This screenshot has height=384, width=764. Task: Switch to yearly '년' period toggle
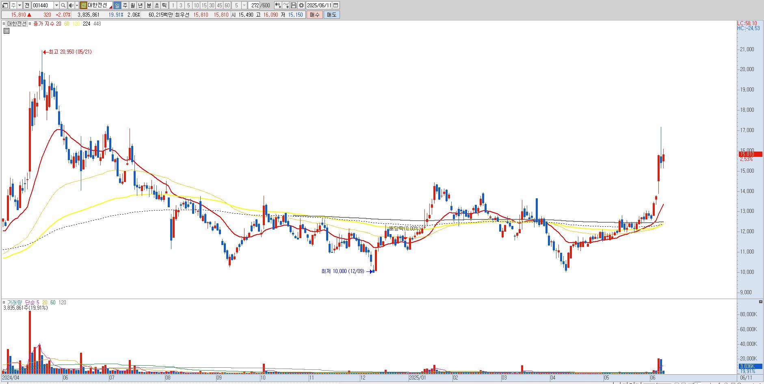140,5
